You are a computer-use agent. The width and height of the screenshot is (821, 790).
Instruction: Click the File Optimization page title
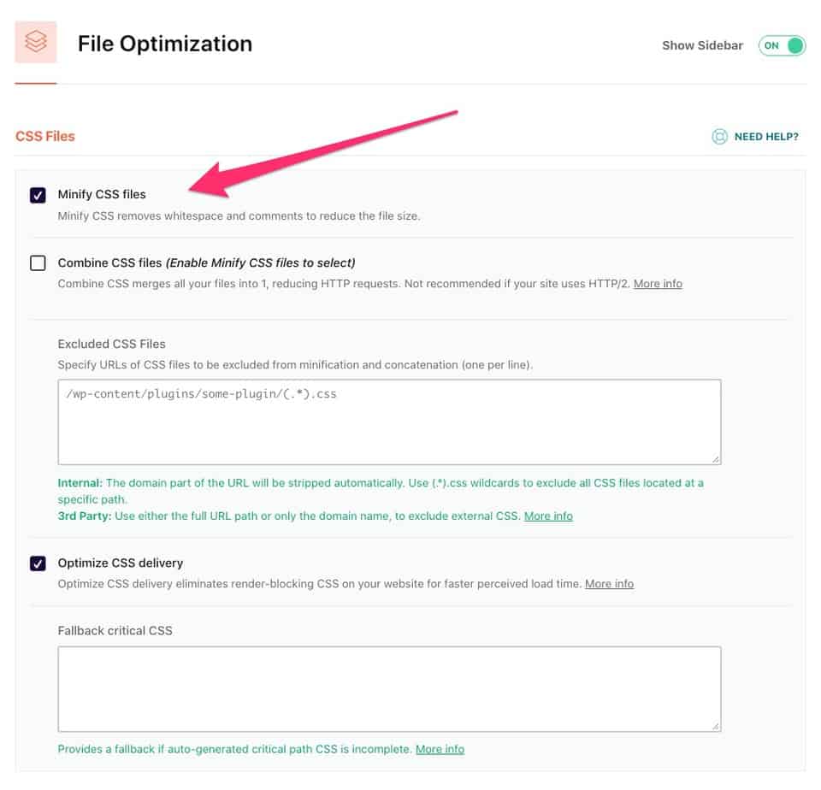pos(165,44)
